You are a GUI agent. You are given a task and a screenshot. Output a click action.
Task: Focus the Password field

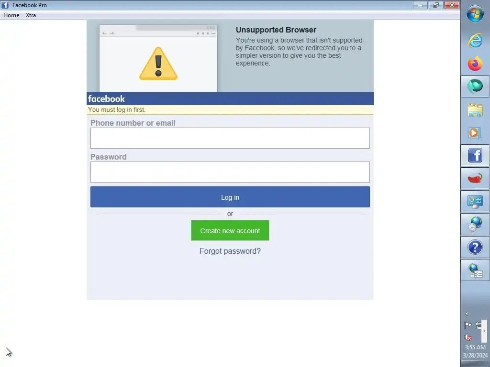tap(230, 172)
